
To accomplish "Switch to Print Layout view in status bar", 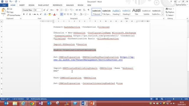I will click(157, 99).
